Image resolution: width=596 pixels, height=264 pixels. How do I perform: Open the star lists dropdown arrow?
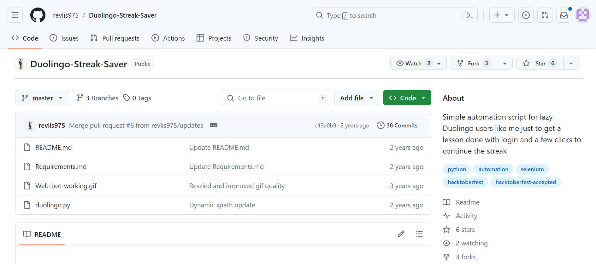(x=571, y=63)
